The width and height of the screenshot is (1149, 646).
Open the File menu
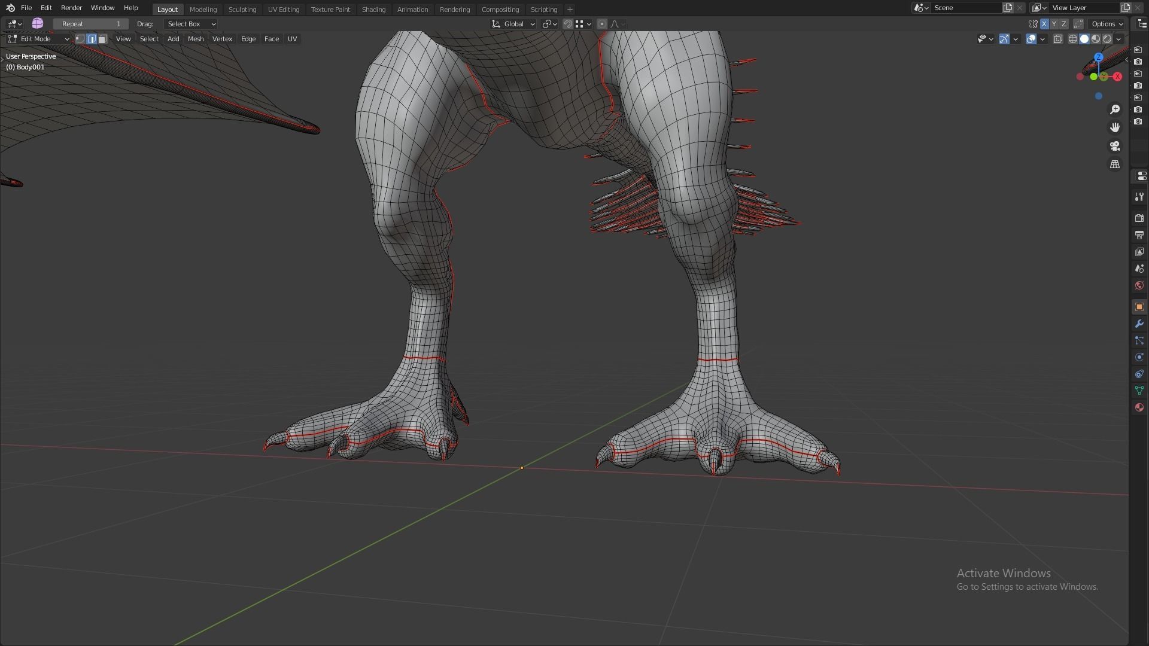pos(26,8)
